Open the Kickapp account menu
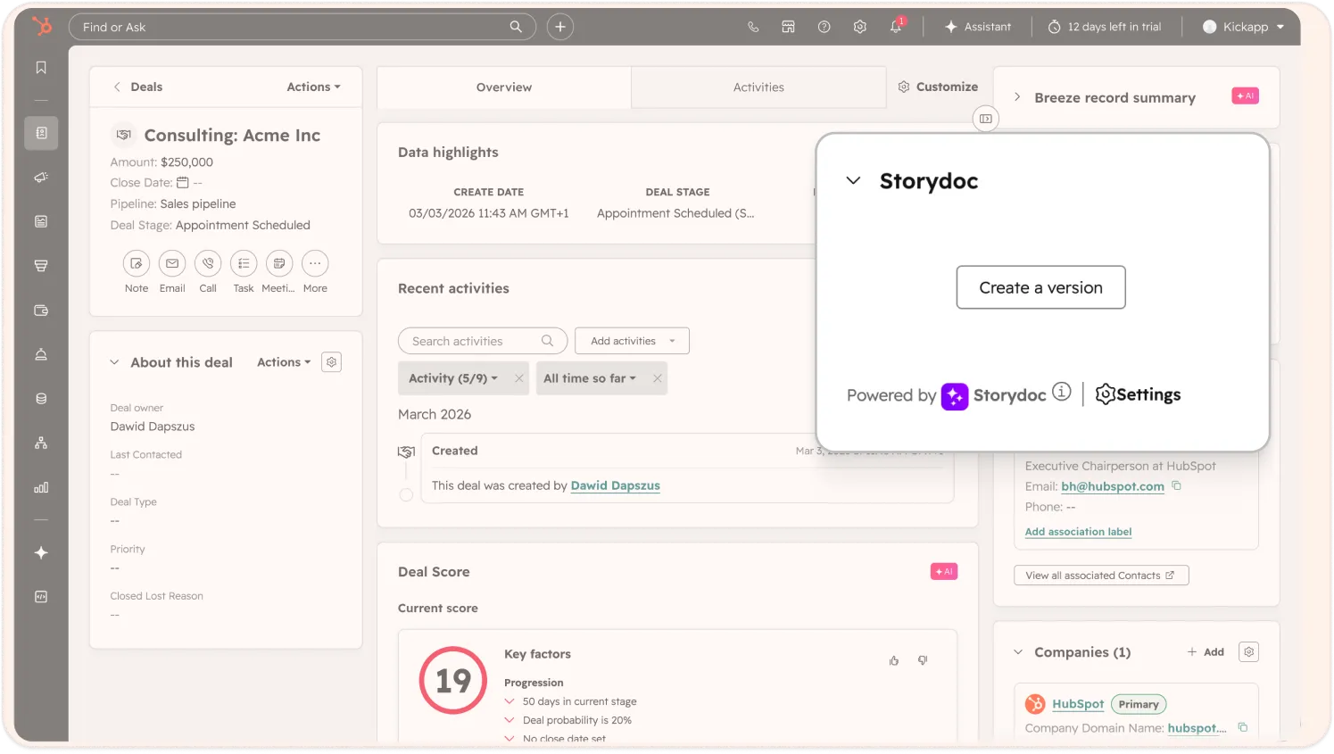Image resolution: width=1334 pixels, height=754 pixels. [1244, 27]
